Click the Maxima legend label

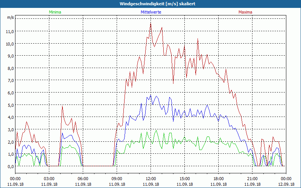click(245, 12)
